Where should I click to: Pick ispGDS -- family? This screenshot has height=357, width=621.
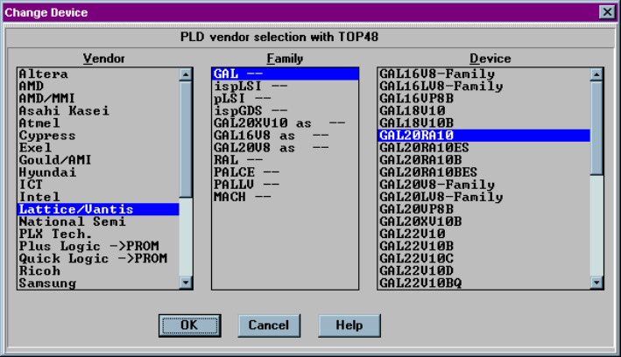286,111
